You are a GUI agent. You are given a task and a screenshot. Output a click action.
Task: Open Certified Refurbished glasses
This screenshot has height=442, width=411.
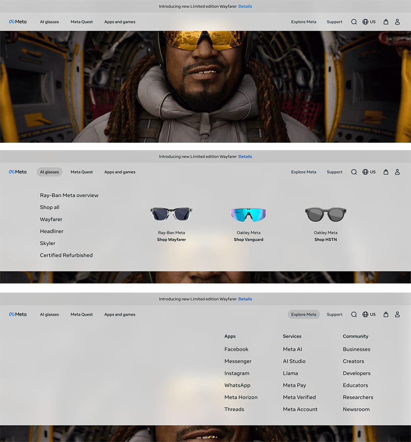(x=66, y=255)
